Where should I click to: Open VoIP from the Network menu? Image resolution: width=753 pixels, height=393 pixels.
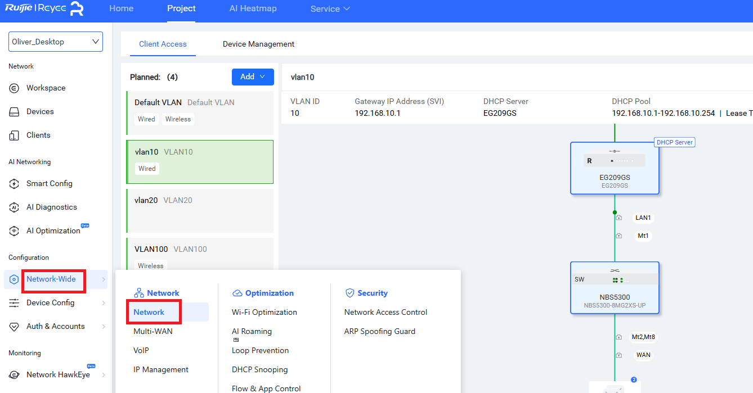pyautogui.click(x=141, y=350)
